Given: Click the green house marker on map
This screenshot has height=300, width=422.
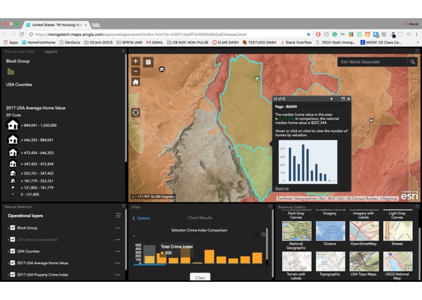Looking at the screenshot, I should pyautogui.click(x=257, y=78).
